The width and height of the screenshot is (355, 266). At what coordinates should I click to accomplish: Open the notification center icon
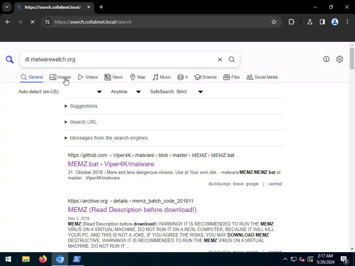pos(344,259)
